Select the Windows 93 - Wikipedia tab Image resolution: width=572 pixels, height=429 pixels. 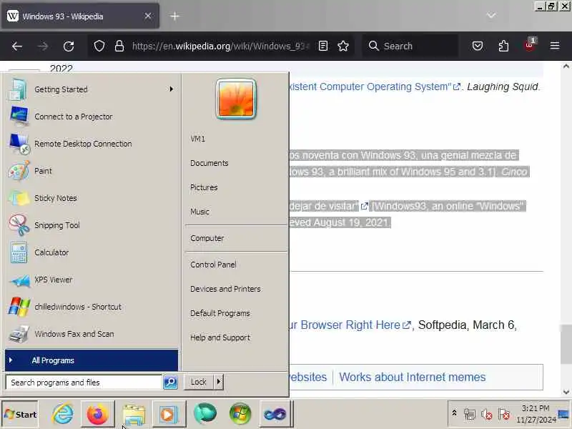click(x=80, y=16)
